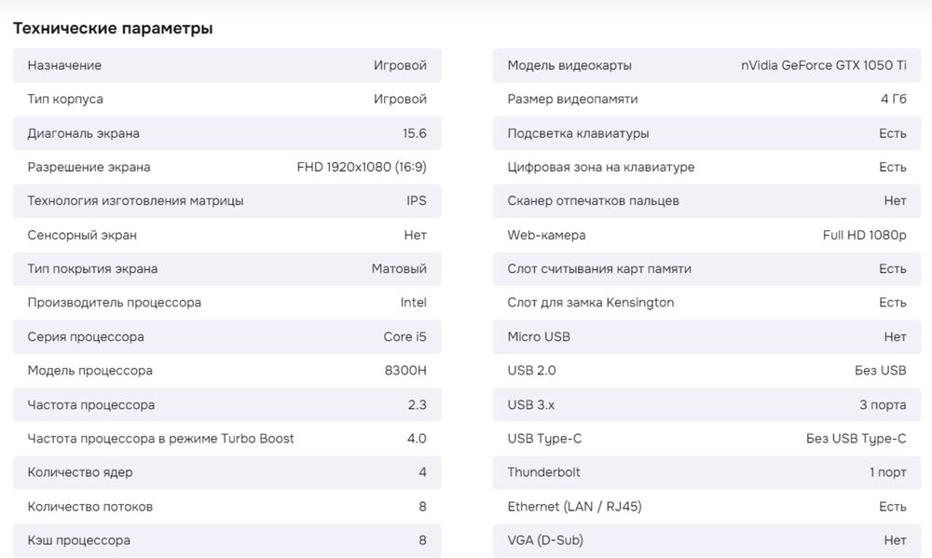Click the "Матовый" screen coating value
932x558 pixels.
tap(399, 269)
